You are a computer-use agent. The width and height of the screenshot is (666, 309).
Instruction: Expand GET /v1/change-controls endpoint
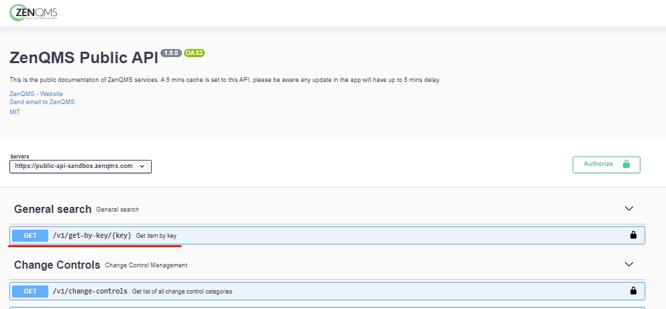(327, 291)
